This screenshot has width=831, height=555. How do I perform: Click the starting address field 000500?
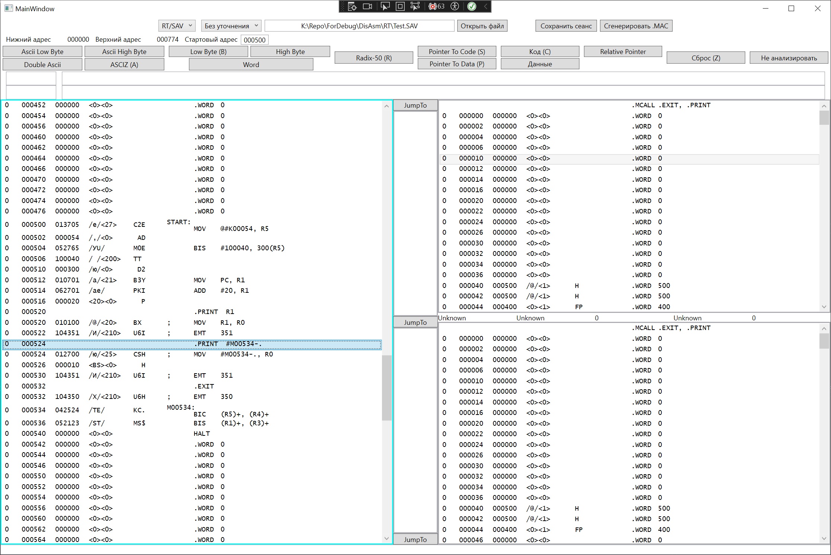click(255, 40)
